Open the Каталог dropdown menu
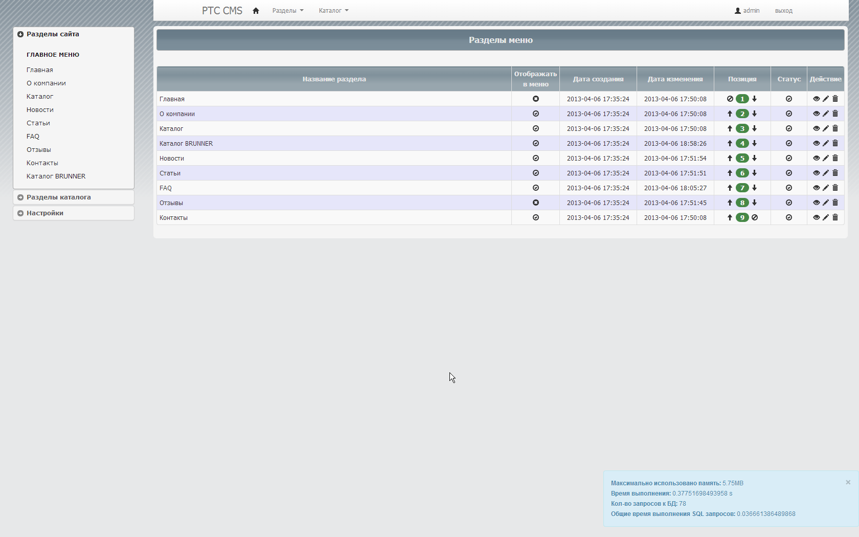859x537 pixels. pyautogui.click(x=333, y=11)
